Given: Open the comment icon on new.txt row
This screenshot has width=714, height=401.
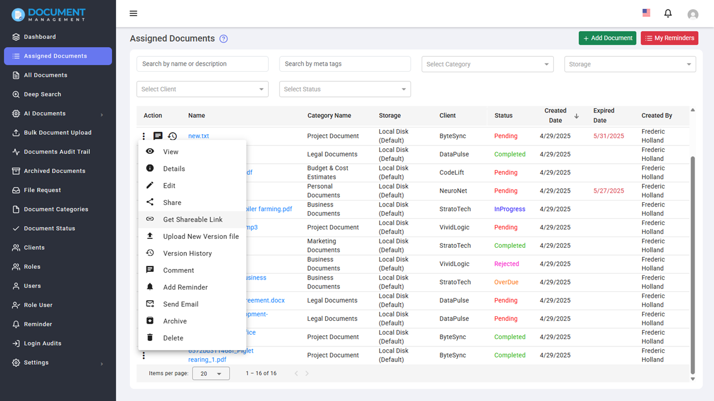Looking at the screenshot, I should [158, 136].
